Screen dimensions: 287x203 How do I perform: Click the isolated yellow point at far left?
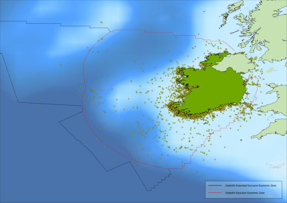pyautogui.click(x=38, y=107)
